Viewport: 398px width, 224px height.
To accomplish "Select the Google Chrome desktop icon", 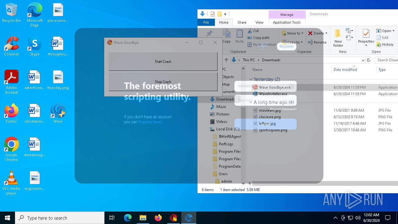I will tap(12, 149).
